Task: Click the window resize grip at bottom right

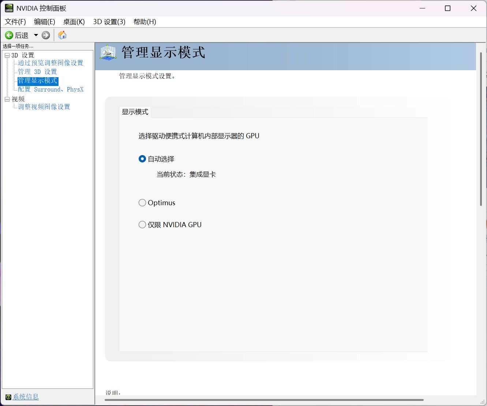Action: point(483,402)
